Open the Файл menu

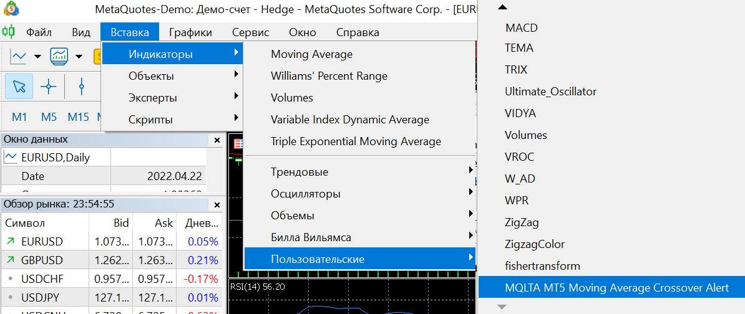39,32
